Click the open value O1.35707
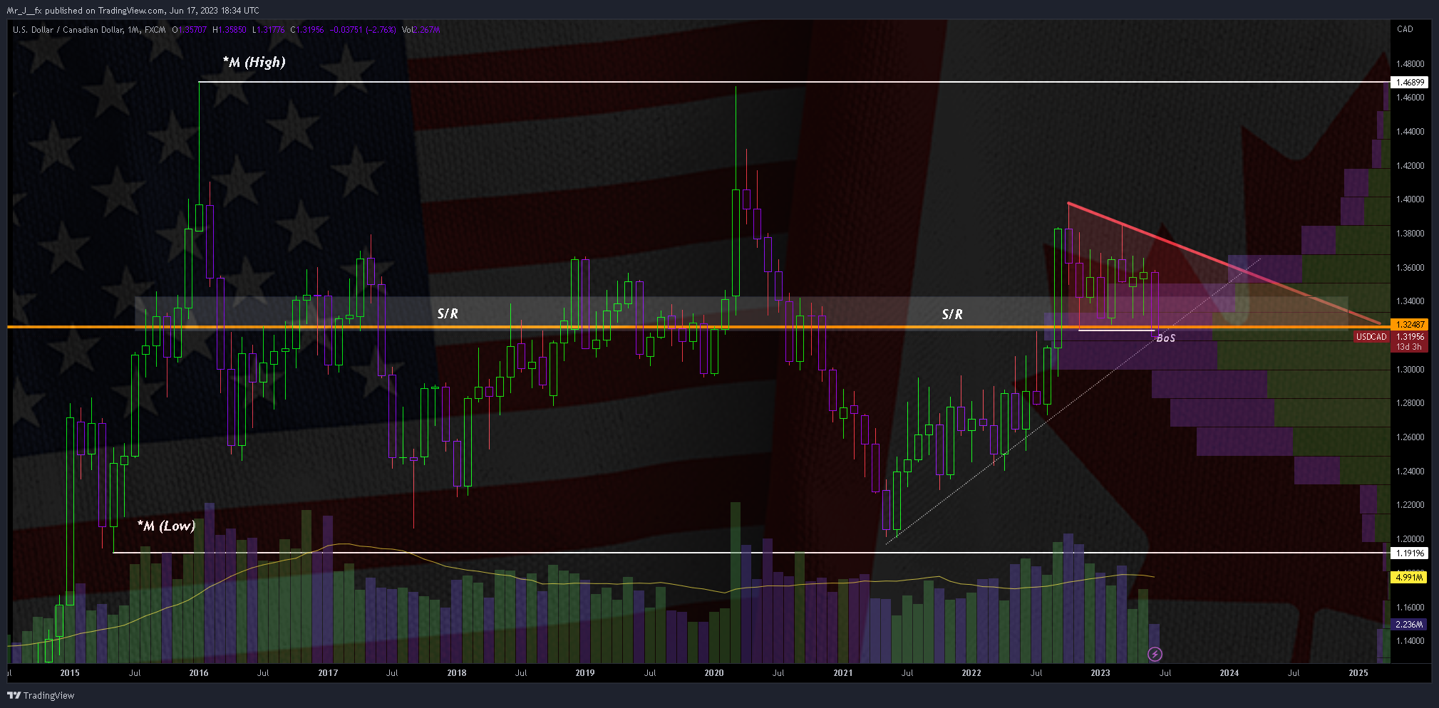 pyautogui.click(x=189, y=30)
